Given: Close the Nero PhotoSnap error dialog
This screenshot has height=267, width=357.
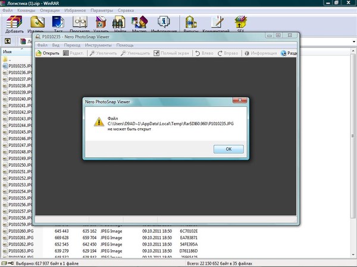Looking at the screenshot, I should (240, 100).
